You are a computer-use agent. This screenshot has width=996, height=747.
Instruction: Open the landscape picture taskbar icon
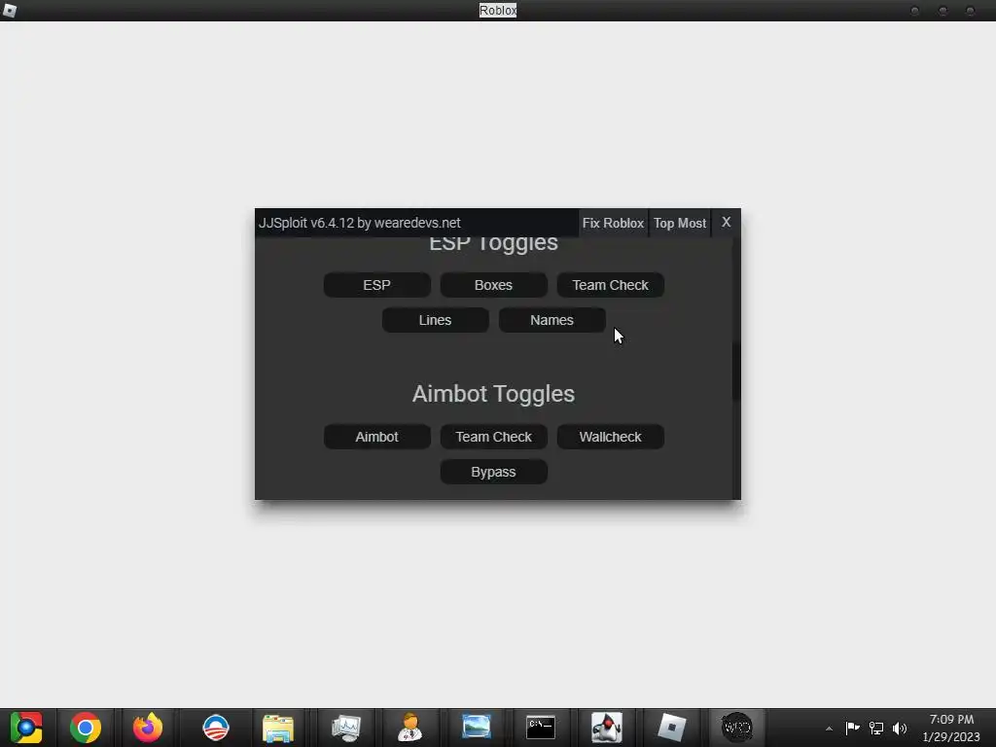477,728
